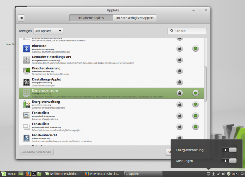Toggle the Energieverwaltung switch in the popup
The height and width of the screenshot is (177, 245).
229,150
